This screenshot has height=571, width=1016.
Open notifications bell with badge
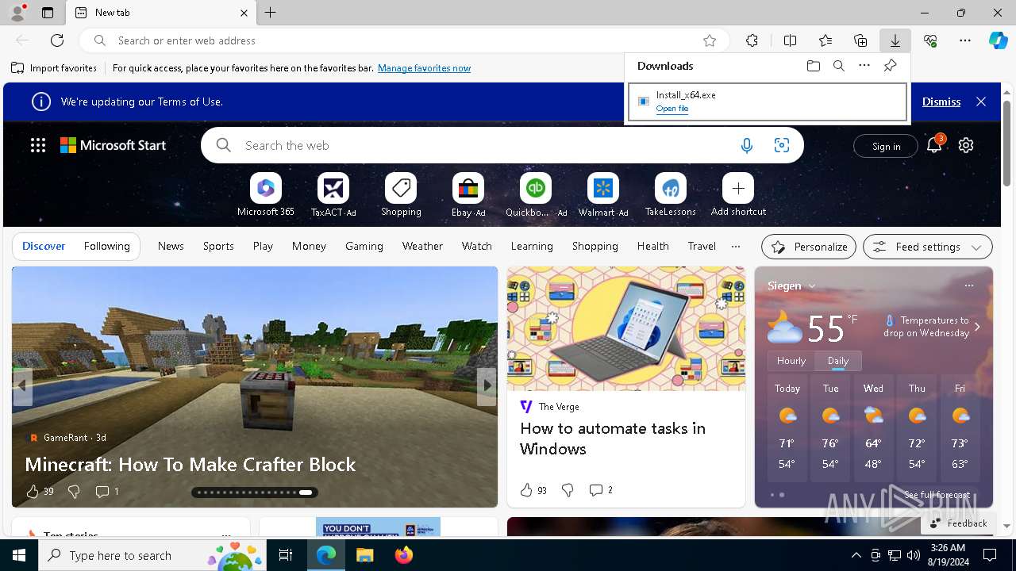coord(935,144)
